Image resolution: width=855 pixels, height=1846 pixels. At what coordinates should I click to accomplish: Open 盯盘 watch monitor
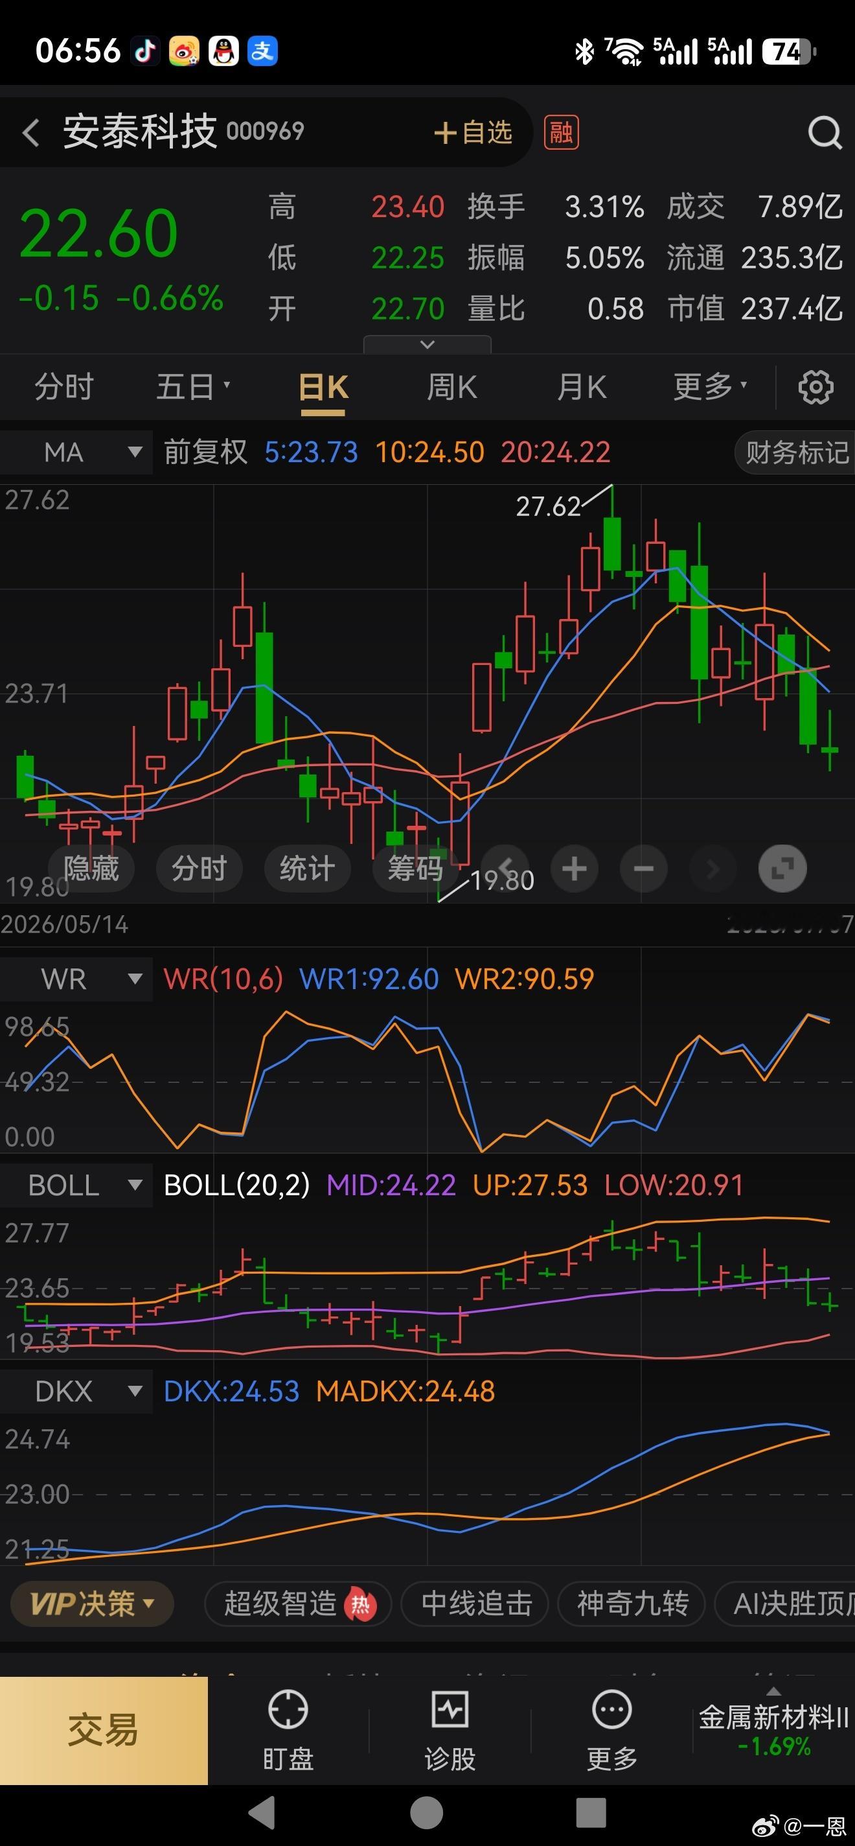pyautogui.click(x=288, y=1731)
